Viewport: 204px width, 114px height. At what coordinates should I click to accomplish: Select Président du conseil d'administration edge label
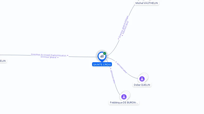click(x=49, y=55)
